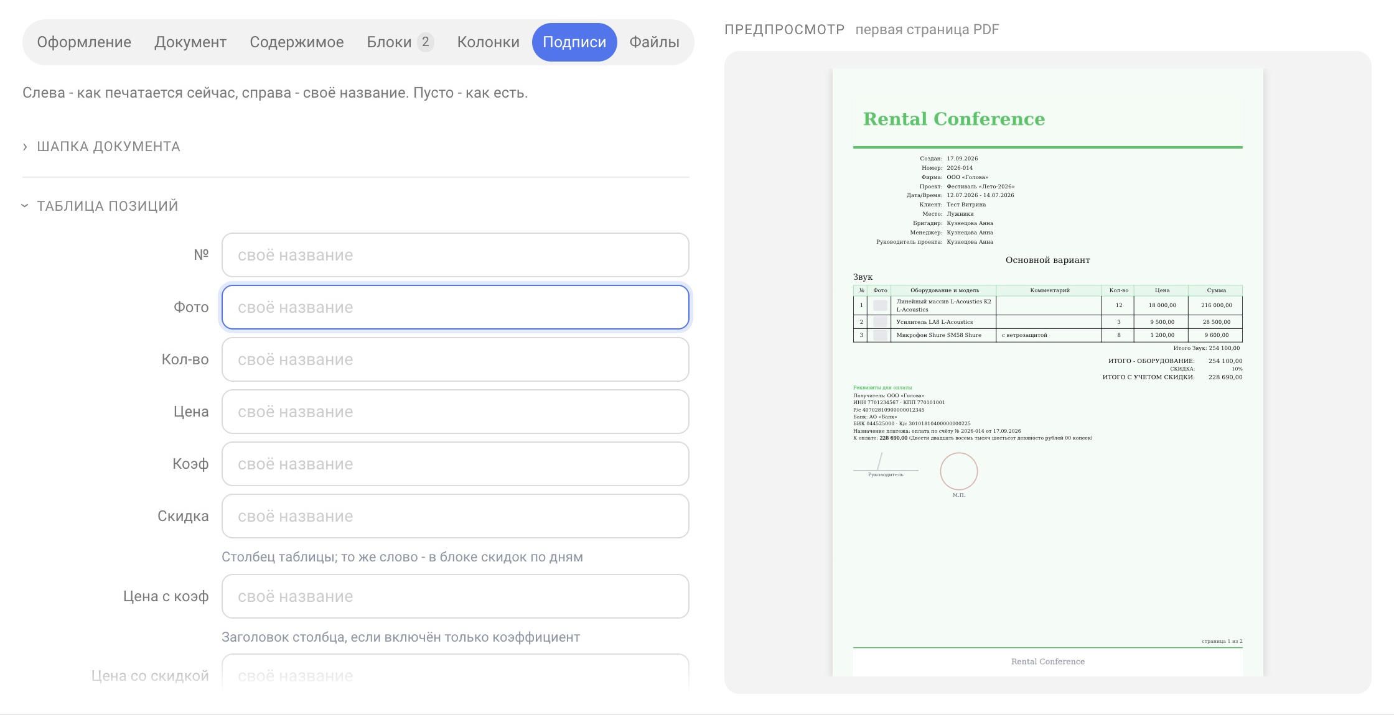The width and height of the screenshot is (1394, 715).
Task: Click the photo placeholder in row 1
Action: point(880,305)
